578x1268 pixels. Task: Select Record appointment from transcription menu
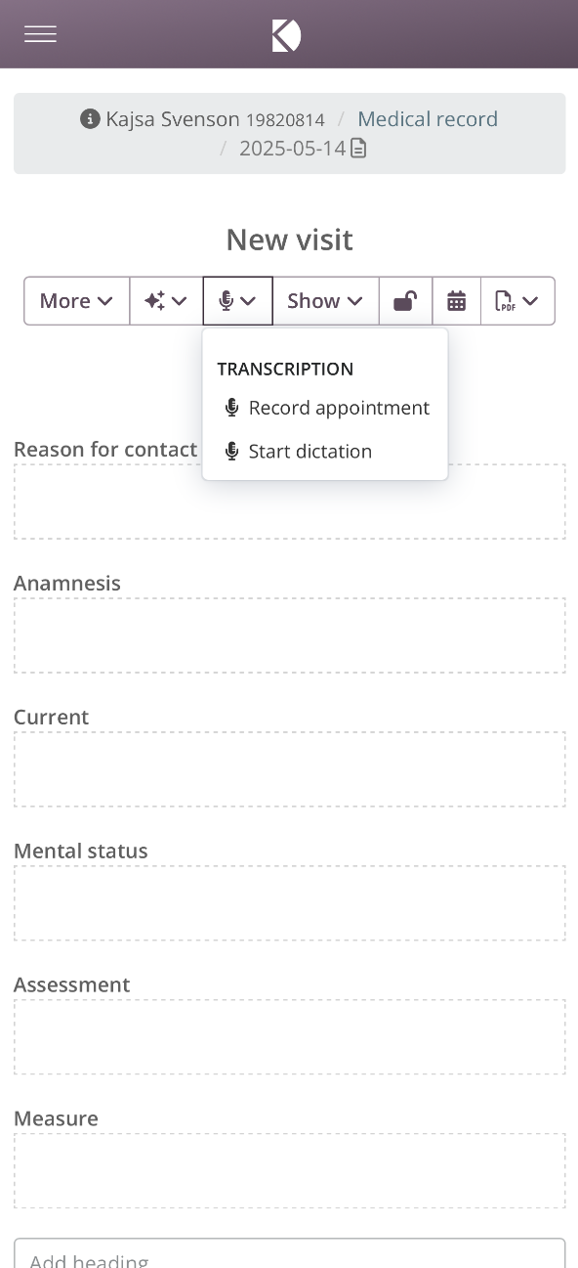(x=325, y=408)
